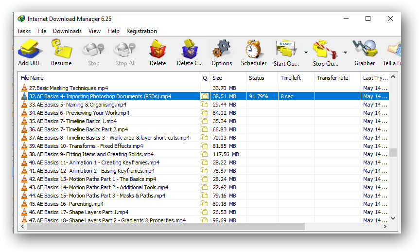Screen dimensions: 420x252
Task: Click VLC icon of 36.AE Basics 7 Part 2 file
Action: [x=24, y=129]
